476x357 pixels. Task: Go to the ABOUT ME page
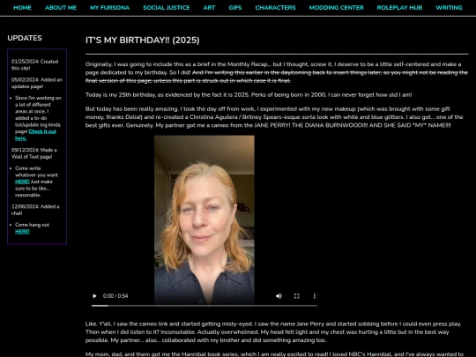61,8
